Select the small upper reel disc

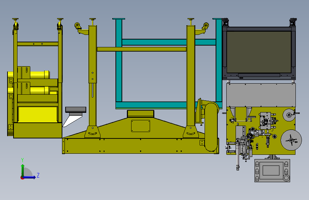[289, 115]
